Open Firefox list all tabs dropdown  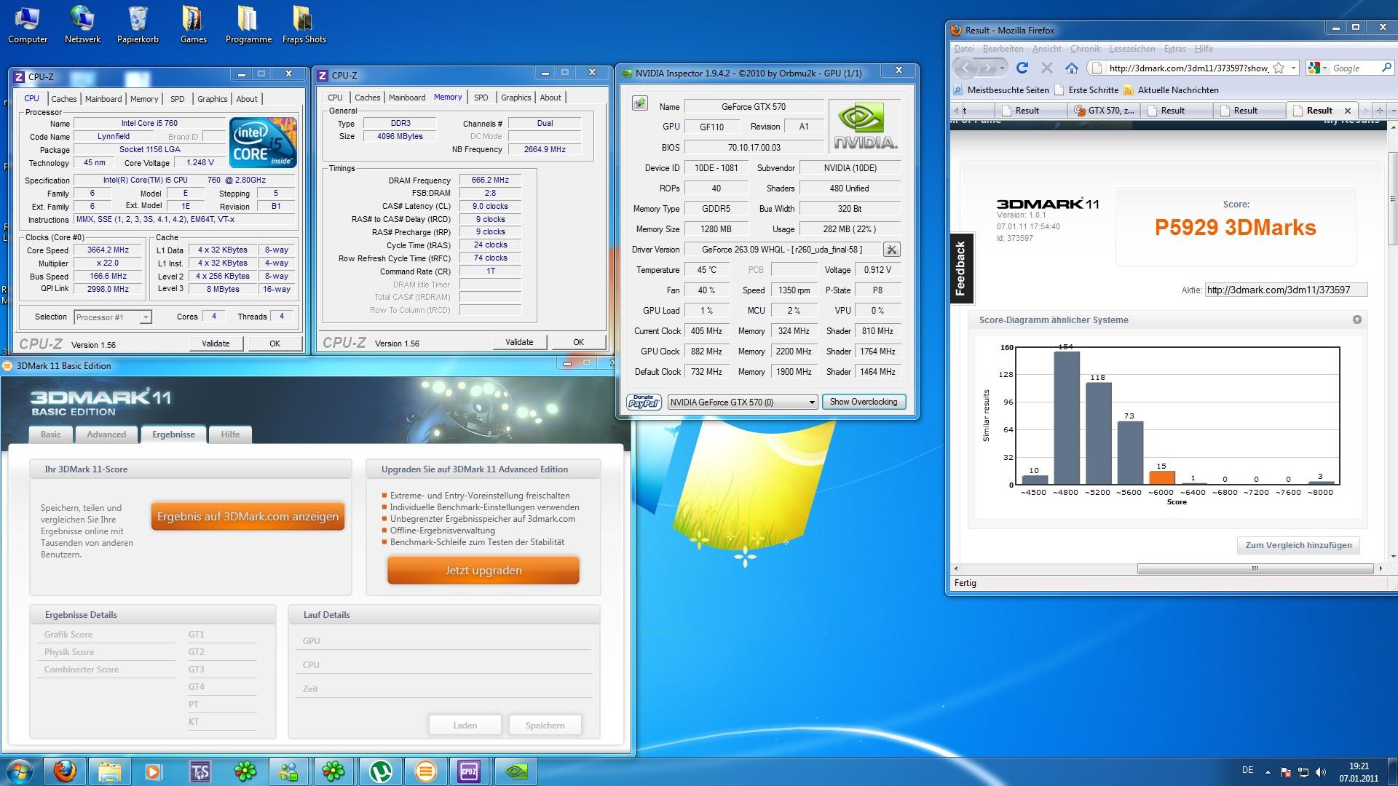(x=1392, y=111)
